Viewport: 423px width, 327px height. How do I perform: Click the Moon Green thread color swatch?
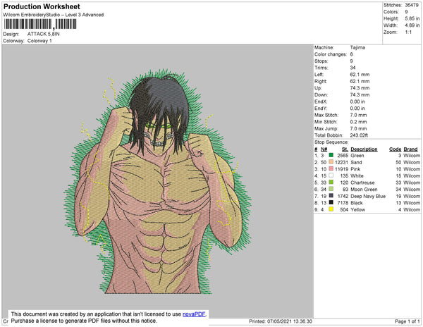point(331,189)
